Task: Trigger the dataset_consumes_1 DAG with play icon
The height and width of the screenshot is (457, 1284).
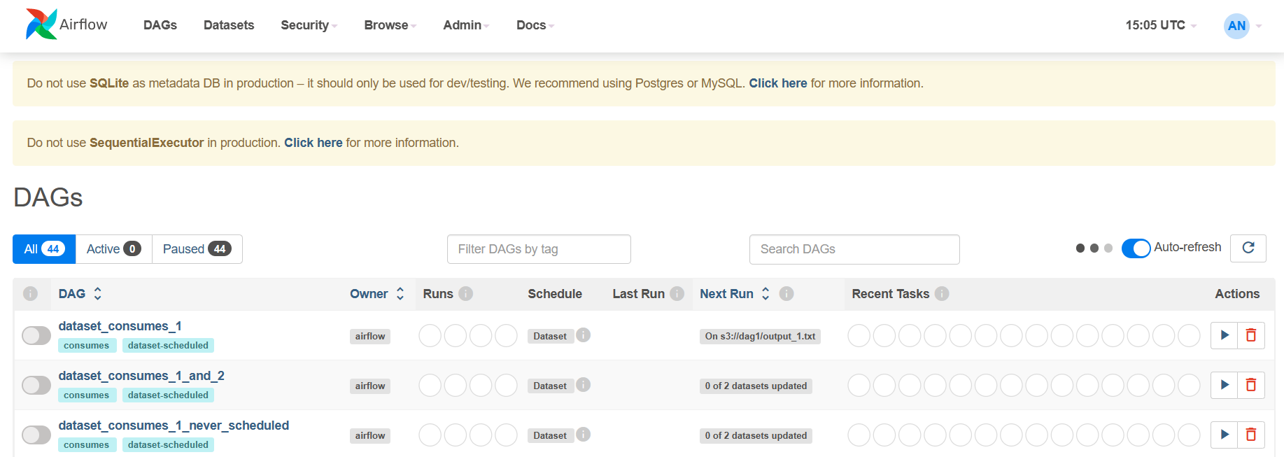Action: point(1225,335)
